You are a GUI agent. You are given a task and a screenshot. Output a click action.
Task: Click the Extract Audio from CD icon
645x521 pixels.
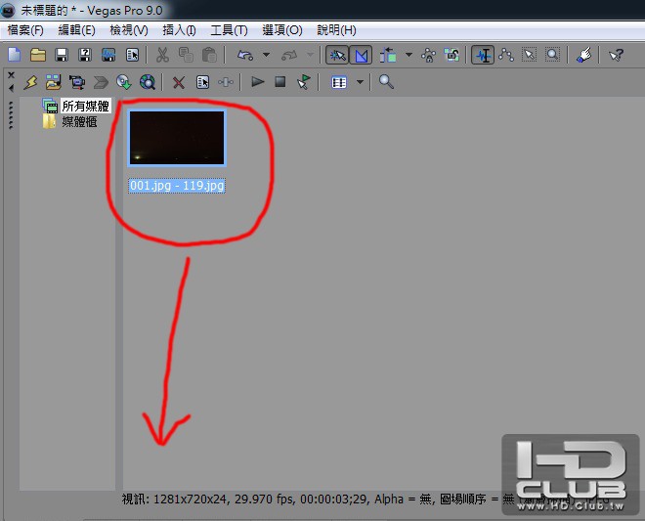(x=124, y=82)
